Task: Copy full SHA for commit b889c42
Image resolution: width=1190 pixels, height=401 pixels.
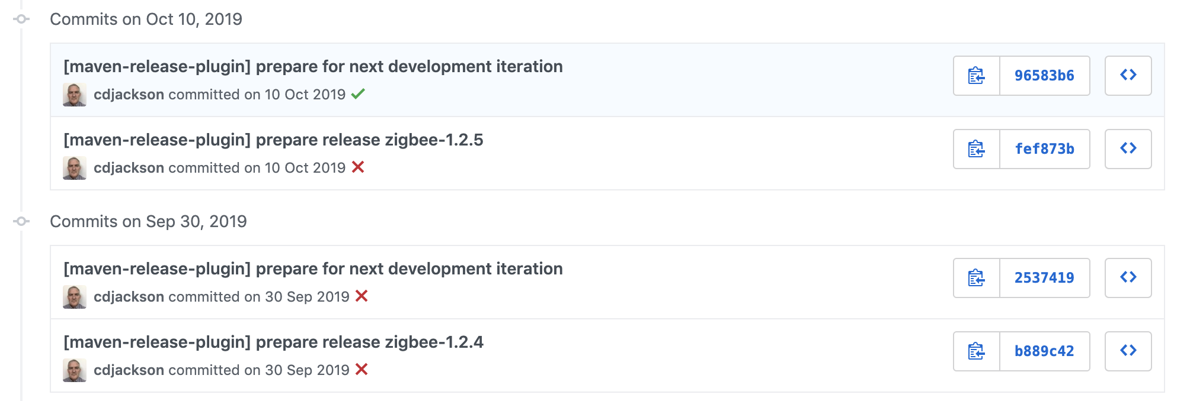Action: 976,351
